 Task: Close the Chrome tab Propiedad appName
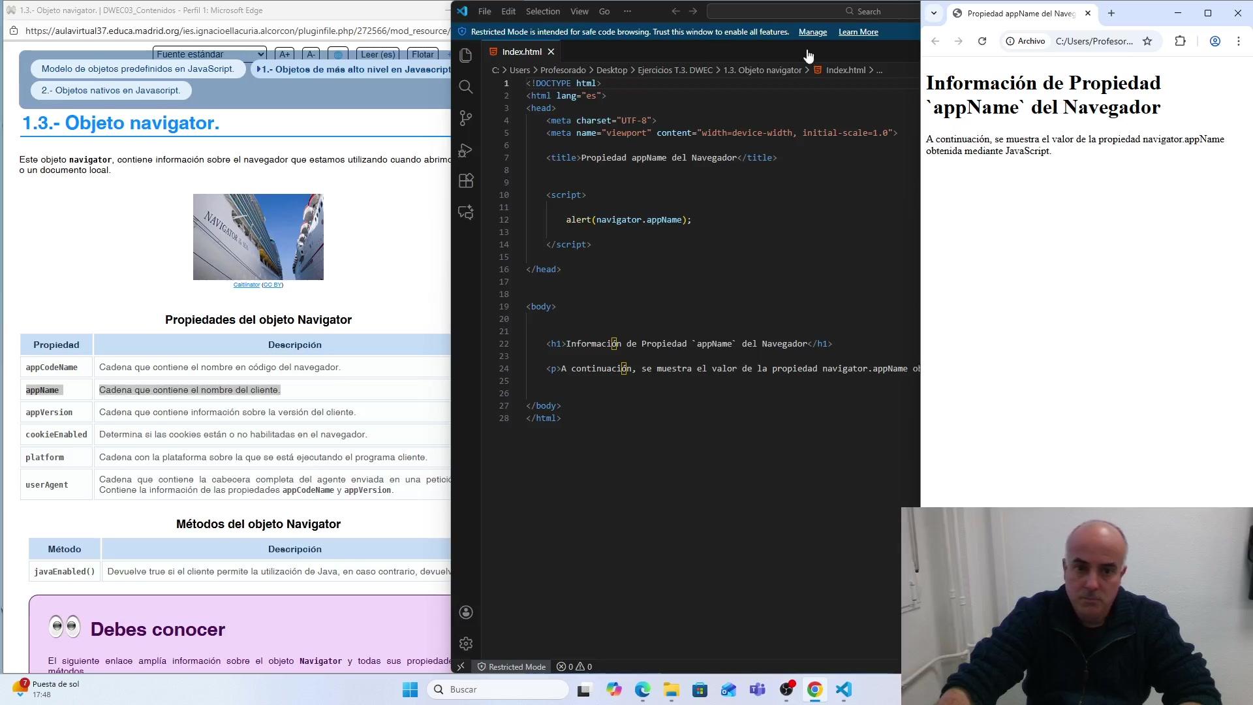[x=1088, y=13]
